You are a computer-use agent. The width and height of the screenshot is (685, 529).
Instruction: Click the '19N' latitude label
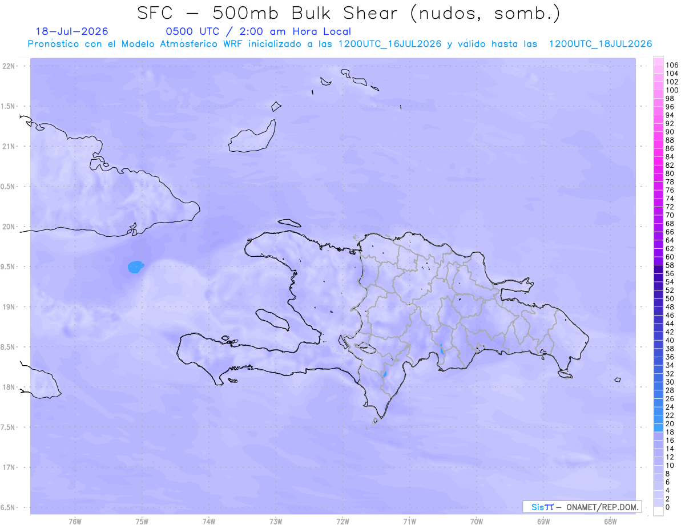[9, 307]
